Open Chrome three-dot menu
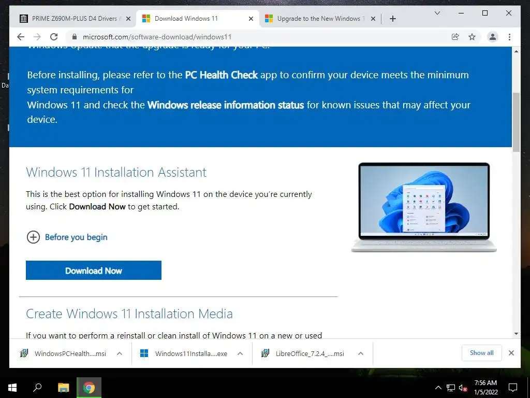The height and width of the screenshot is (398, 530). [509, 37]
